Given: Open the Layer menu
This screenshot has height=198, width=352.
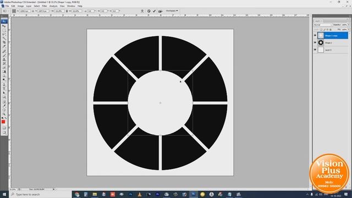Looking at the screenshot, I should [x=29, y=6].
